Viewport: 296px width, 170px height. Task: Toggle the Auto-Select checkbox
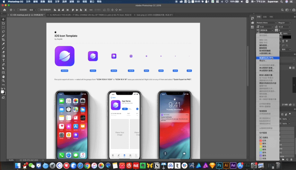coord(18,10)
